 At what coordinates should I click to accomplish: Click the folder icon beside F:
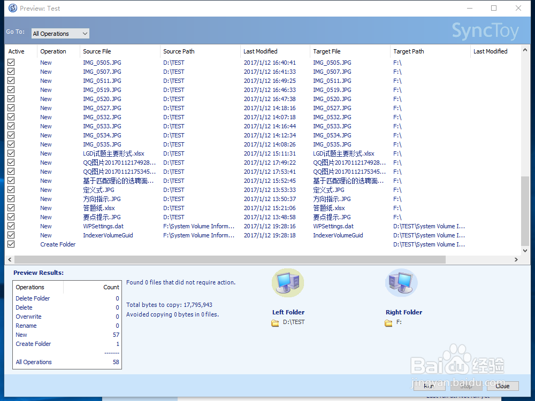click(388, 322)
